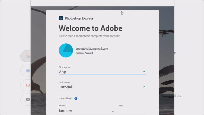
Task: Click the blue account avatar circle
Action: pyautogui.click(x=66, y=50)
